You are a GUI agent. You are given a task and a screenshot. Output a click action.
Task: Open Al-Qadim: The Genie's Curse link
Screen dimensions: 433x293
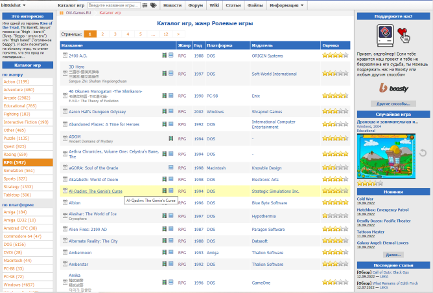coord(95,191)
